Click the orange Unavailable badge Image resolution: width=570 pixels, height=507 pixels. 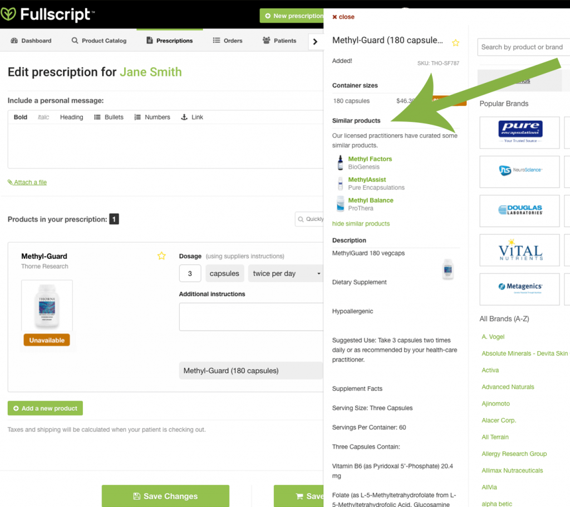[x=47, y=340]
